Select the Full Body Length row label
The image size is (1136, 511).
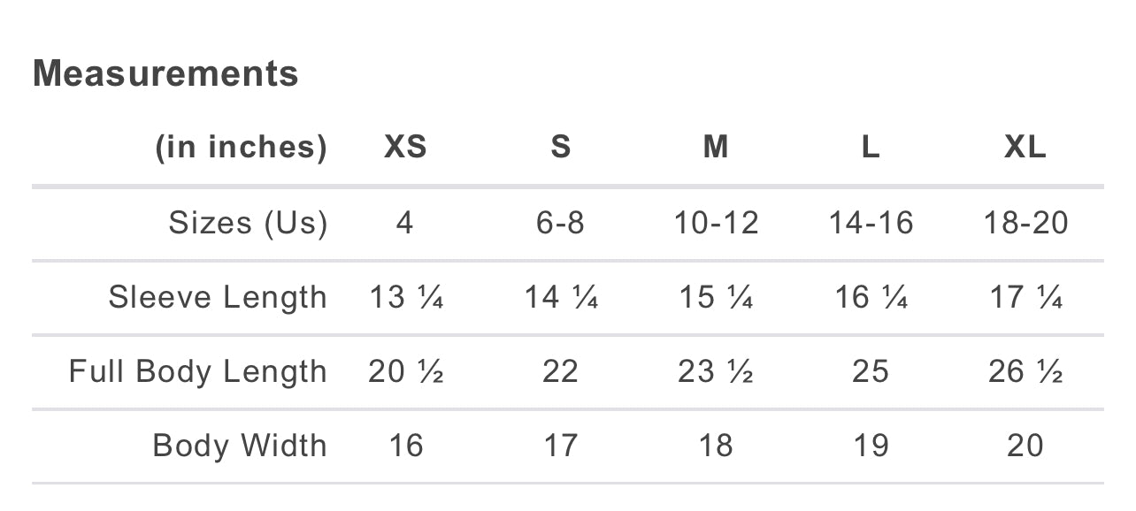197,371
